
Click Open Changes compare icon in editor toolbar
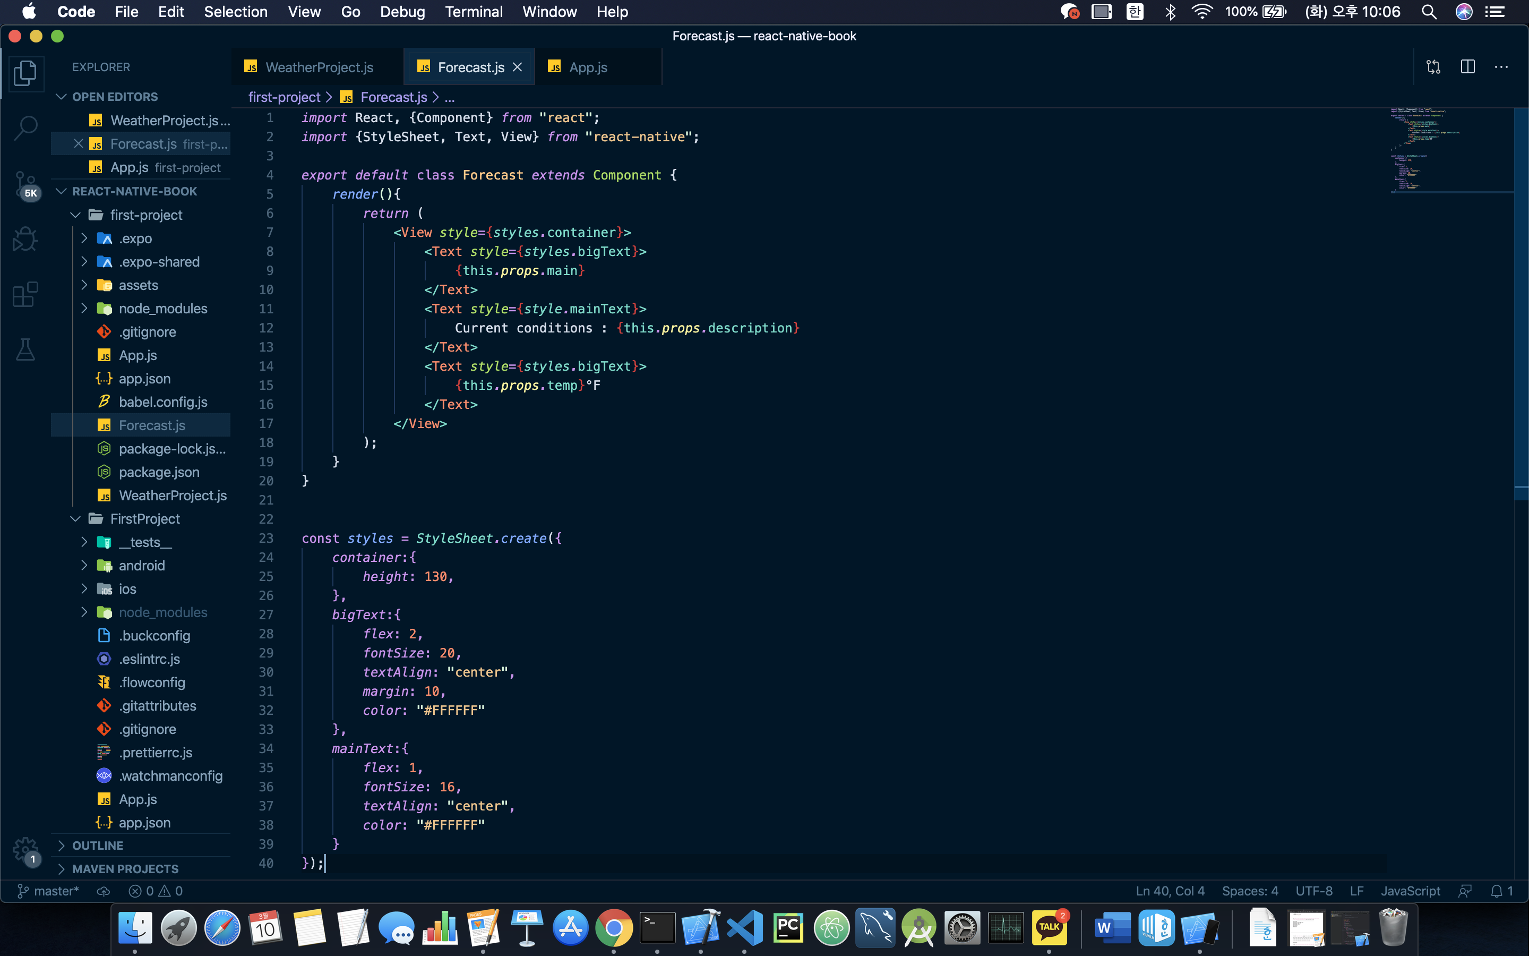point(1433,67)
